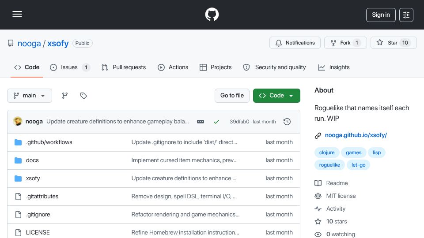The image size is (424, 238).
Task: Open commit 'Refine Homebrew installation instruction'
Action: 185,233
